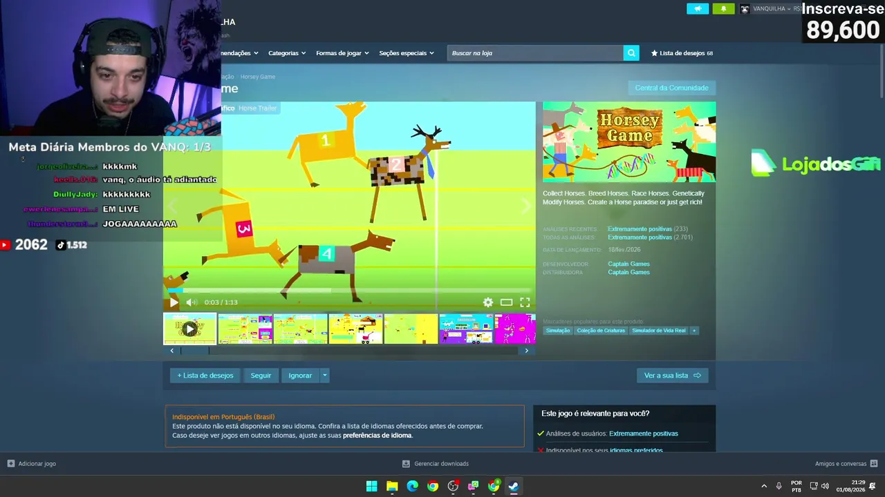The image size is (885, 497).
Task: Click the Gerenciar downloads icon
Action: click(x=406, y=464)
